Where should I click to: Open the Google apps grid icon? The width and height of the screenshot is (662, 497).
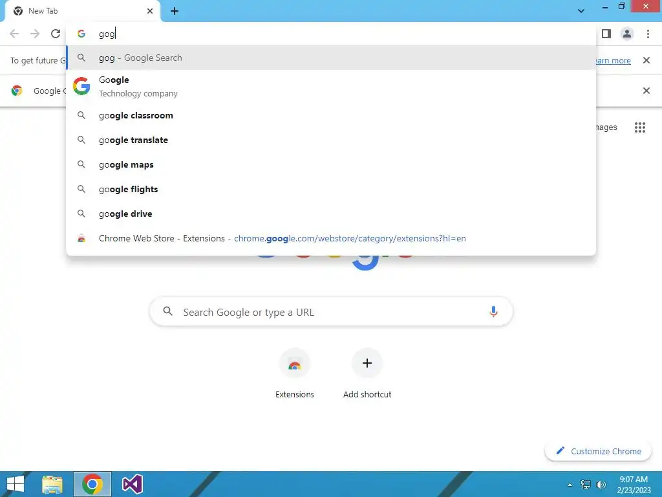pos(639,127)
